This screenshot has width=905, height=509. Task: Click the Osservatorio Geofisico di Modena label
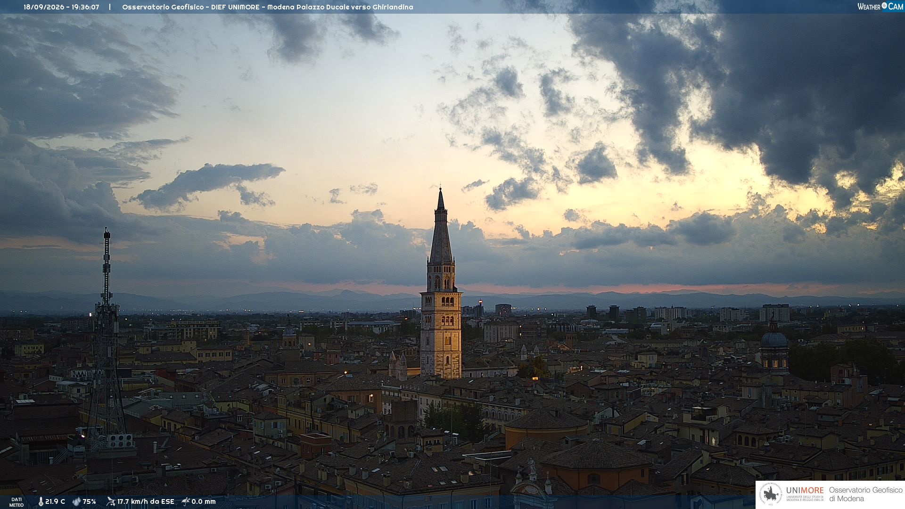click(x=865, y=494)
